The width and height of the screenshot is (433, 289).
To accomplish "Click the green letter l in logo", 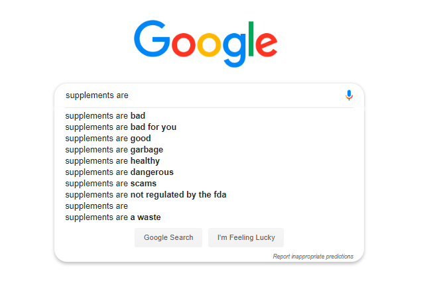I will [x=251, y=38].
